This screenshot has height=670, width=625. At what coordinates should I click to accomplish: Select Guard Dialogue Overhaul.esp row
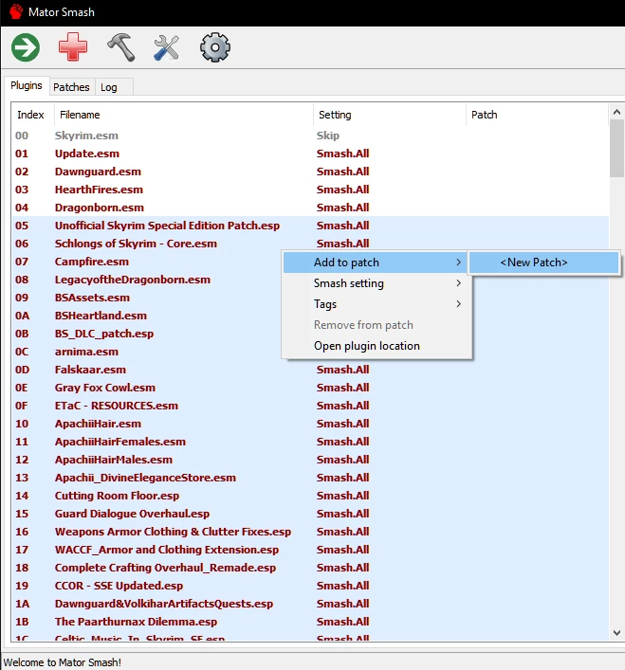point(311,514)
